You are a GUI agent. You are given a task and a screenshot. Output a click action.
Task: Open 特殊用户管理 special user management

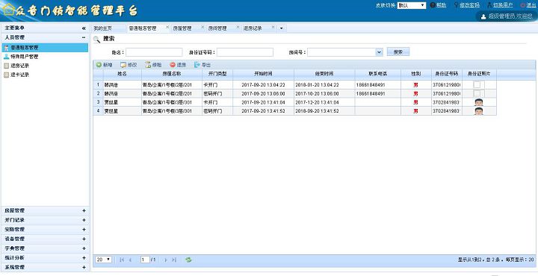(24, 57)
